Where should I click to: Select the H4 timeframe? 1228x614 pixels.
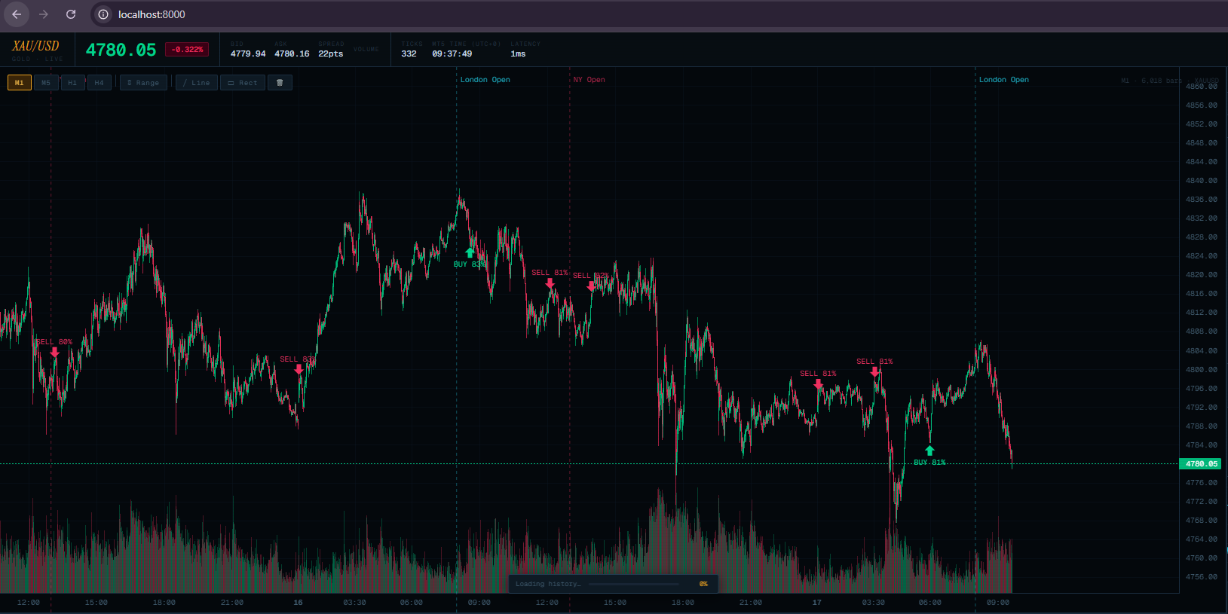click(100, 83)
